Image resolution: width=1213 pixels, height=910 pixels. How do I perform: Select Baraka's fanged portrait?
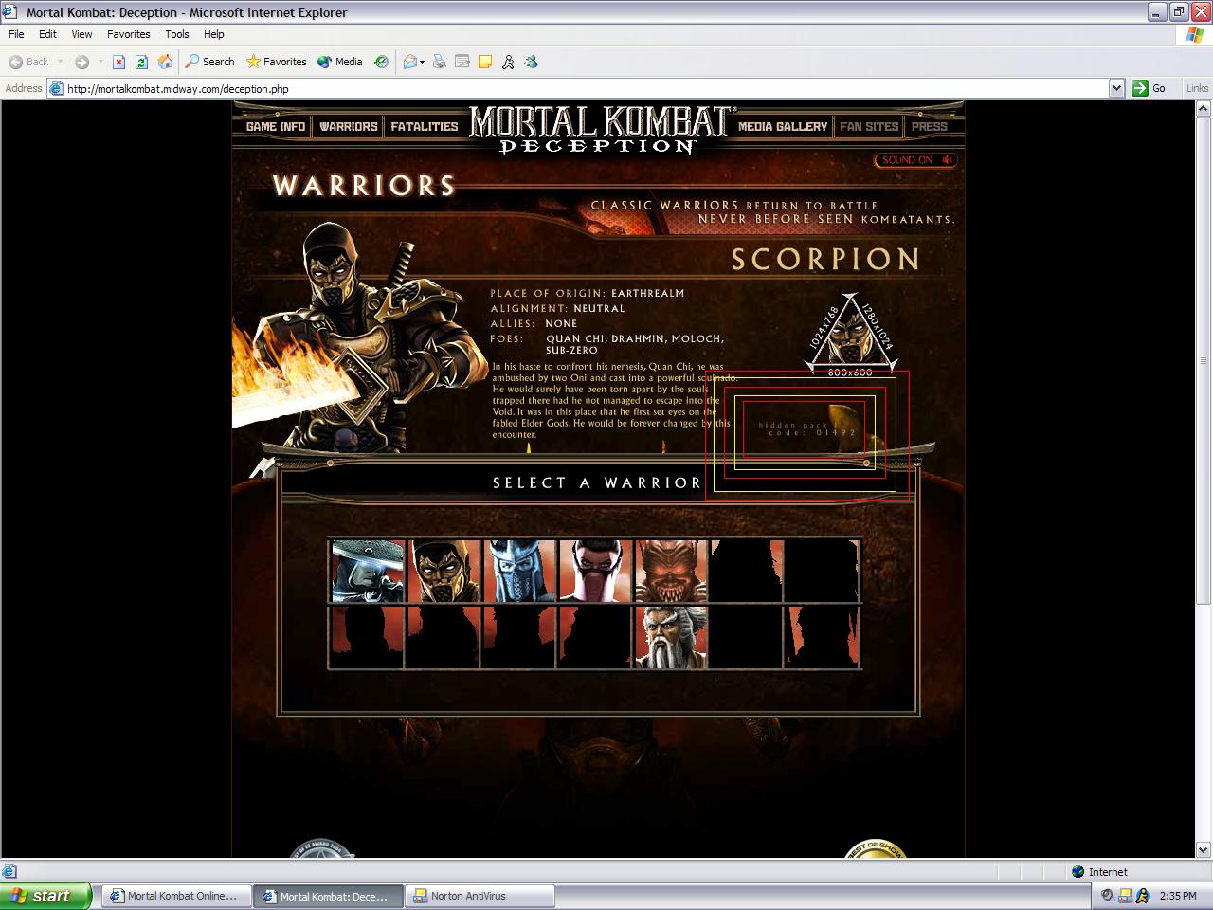(671, 572)
